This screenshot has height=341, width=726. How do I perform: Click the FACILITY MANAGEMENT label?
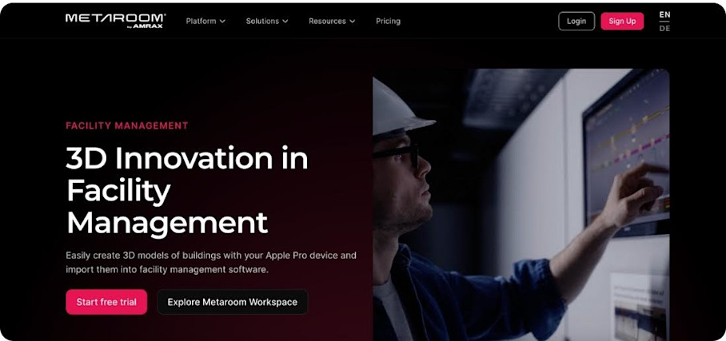click(x=127, y=126)
